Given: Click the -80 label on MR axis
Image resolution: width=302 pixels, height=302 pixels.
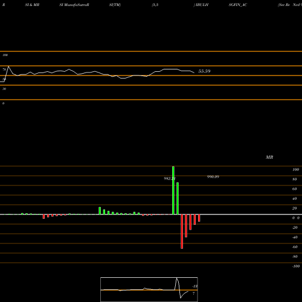Looking at the screenshot, I should tap(295, 257).
